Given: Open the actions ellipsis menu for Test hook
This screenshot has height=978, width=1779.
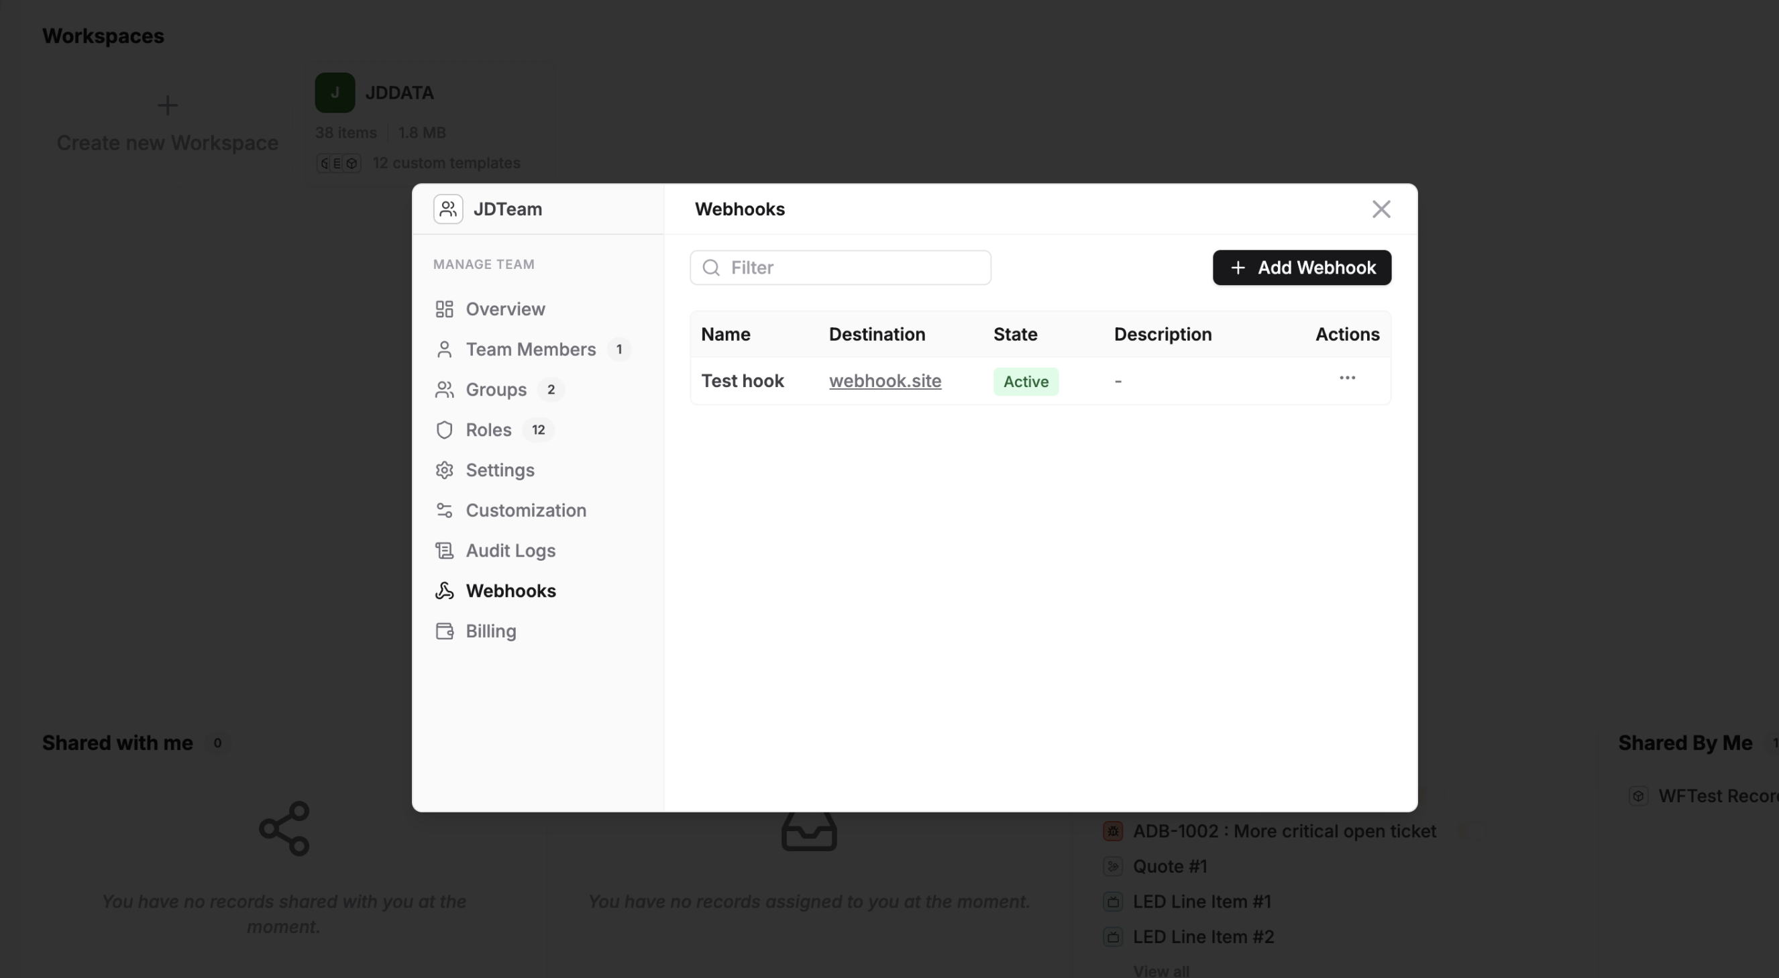Looking at the screenshot, I should (x=1348, y=378).
